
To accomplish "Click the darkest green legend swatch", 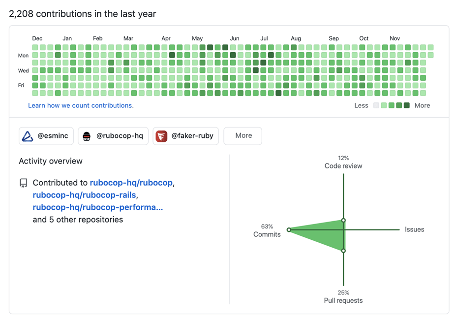I will pos(407,105).
